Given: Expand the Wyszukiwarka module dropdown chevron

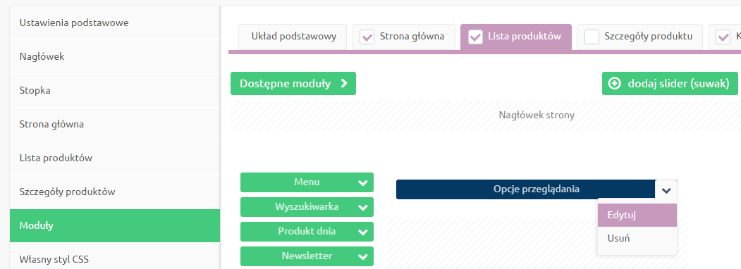Looking at the screenshot, I should click(x=363, y=207).
